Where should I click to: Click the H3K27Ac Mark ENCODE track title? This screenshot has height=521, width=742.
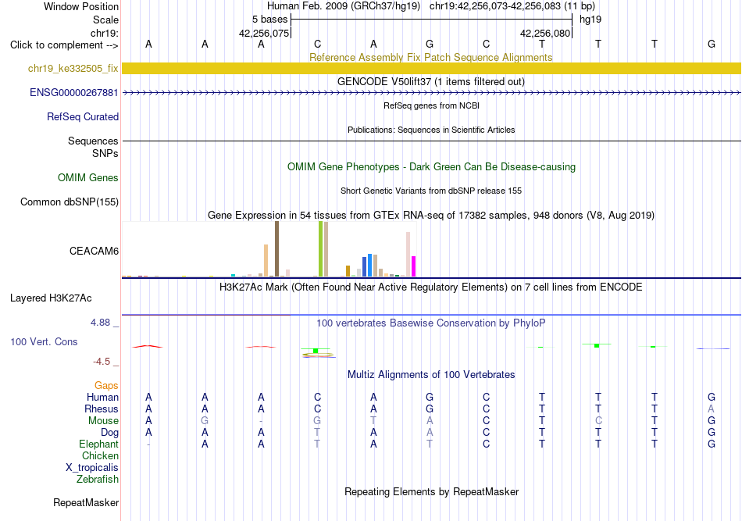(x=431, y=287)
